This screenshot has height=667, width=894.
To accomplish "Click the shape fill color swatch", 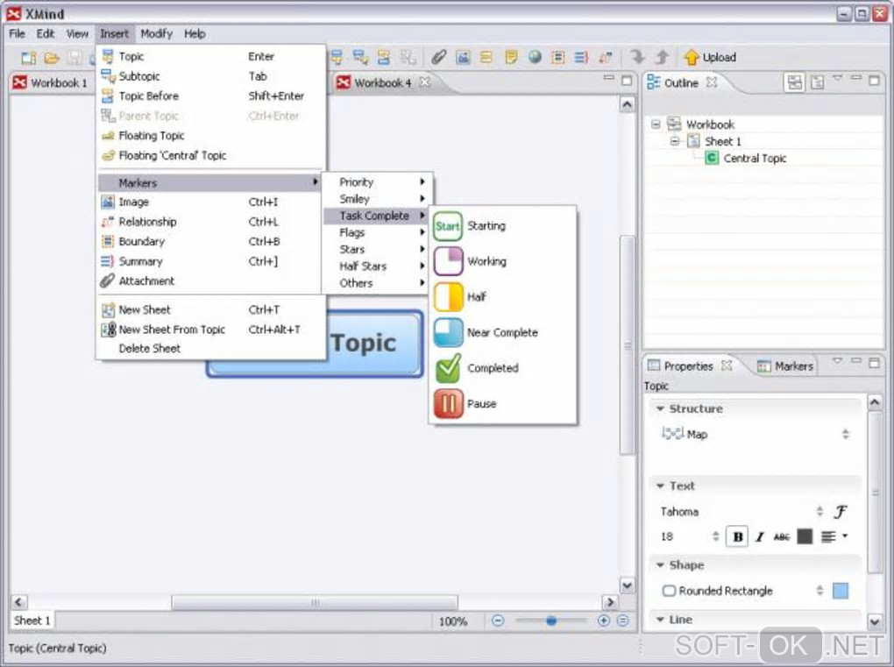I will 841,591.
